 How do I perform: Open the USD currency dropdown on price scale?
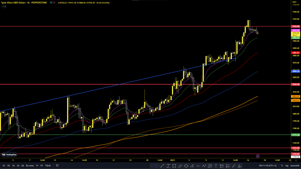click(295, 2)
